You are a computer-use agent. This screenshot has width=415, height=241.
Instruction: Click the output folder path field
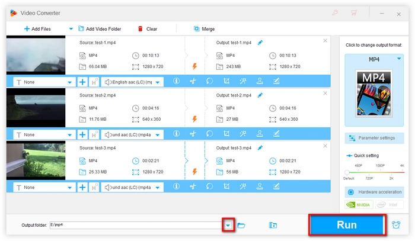point(136,225)
